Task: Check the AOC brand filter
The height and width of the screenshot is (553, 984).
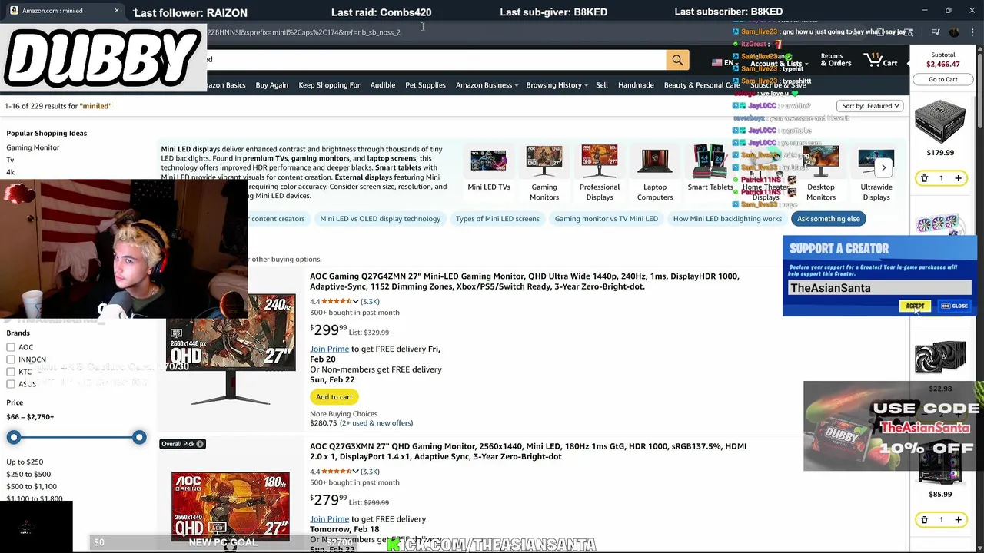Action: (x=11, y=347)
